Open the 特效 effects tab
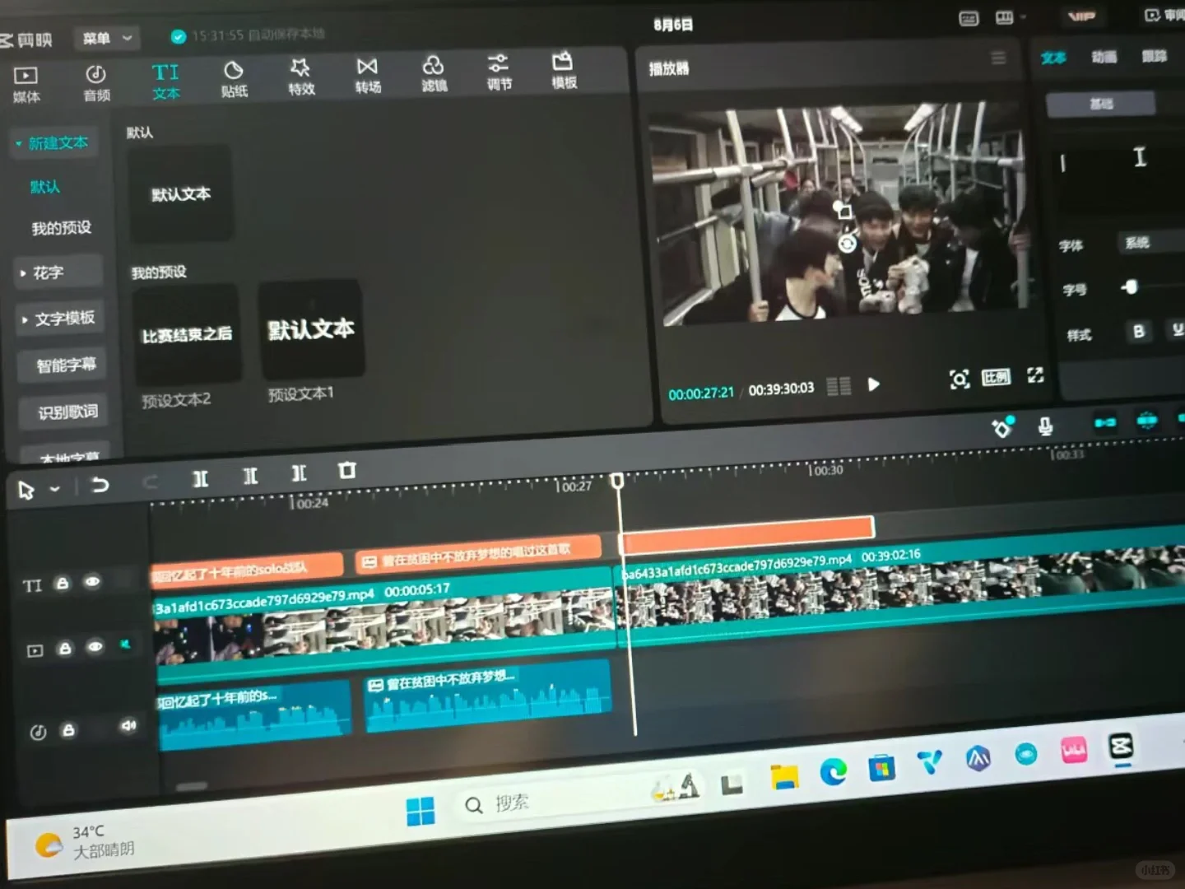The width and height of the screenshot is (1185, 889). (x=301, y=77)
